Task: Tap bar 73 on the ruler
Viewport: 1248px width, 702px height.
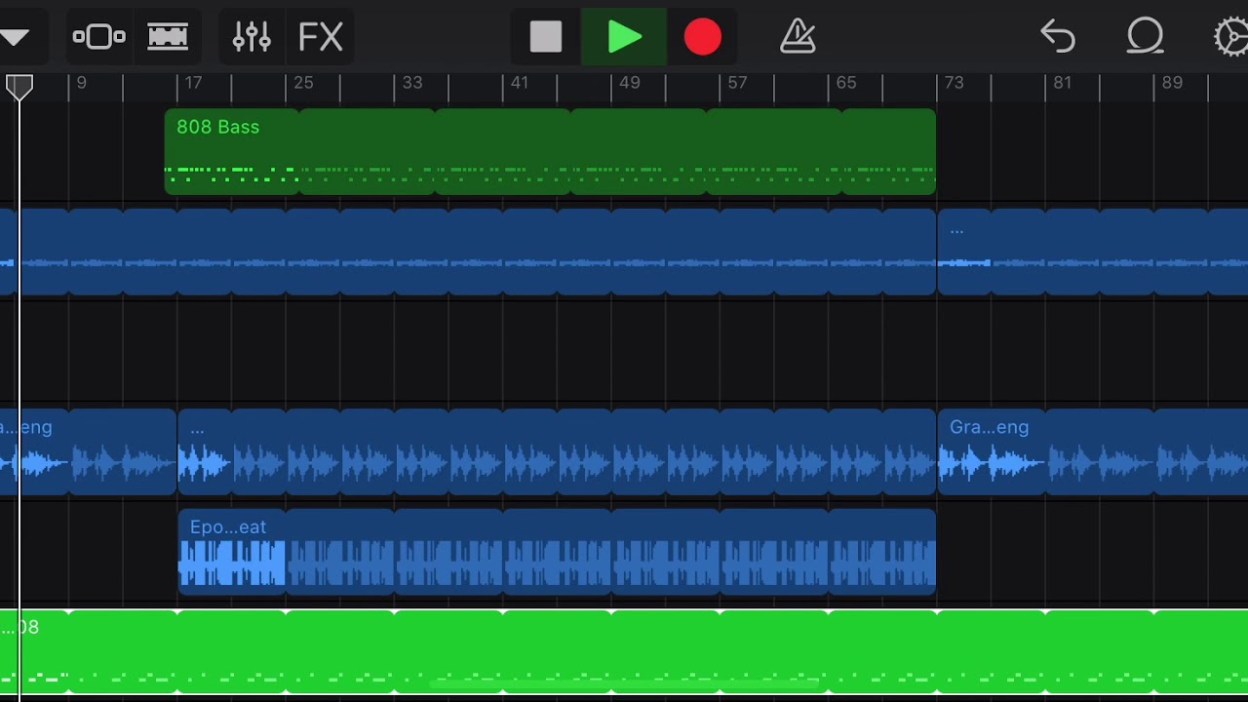Action: coord(955,84)
